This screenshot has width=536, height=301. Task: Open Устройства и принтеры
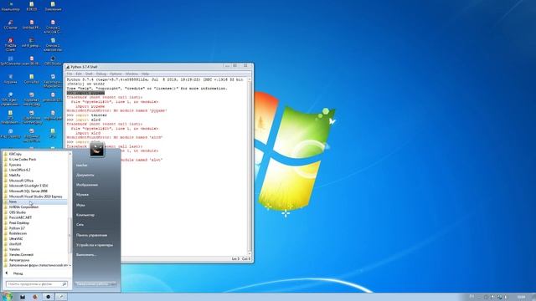(95, 245)
